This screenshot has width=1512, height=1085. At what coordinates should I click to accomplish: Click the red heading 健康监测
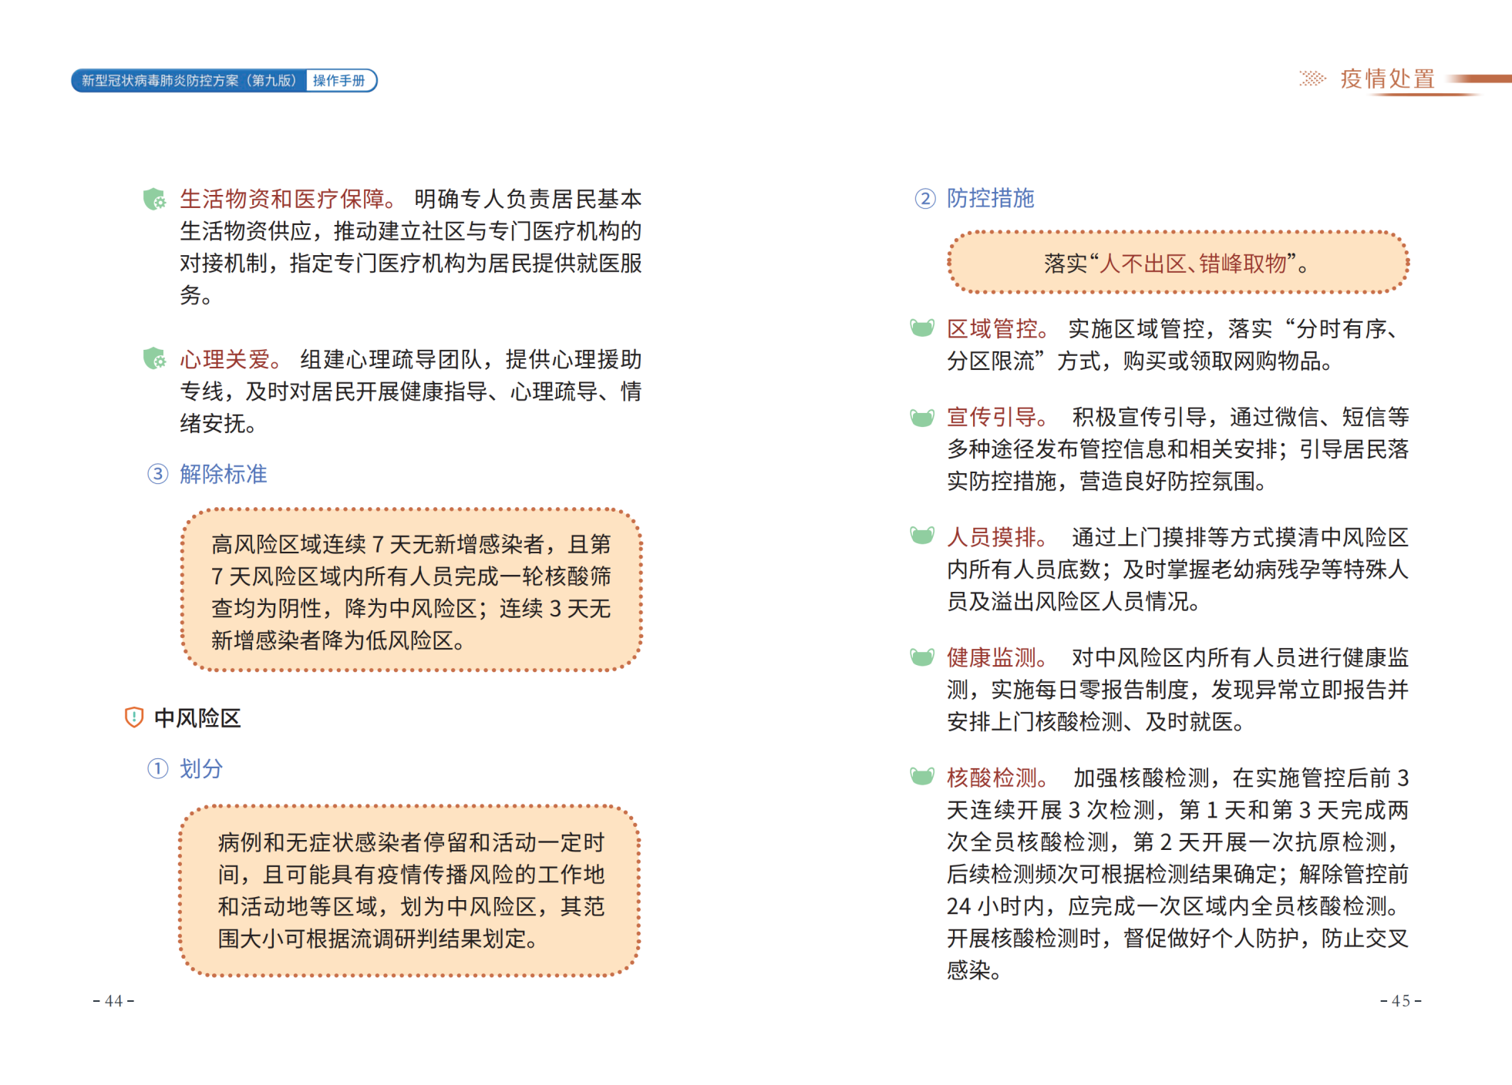coord(998,657)
